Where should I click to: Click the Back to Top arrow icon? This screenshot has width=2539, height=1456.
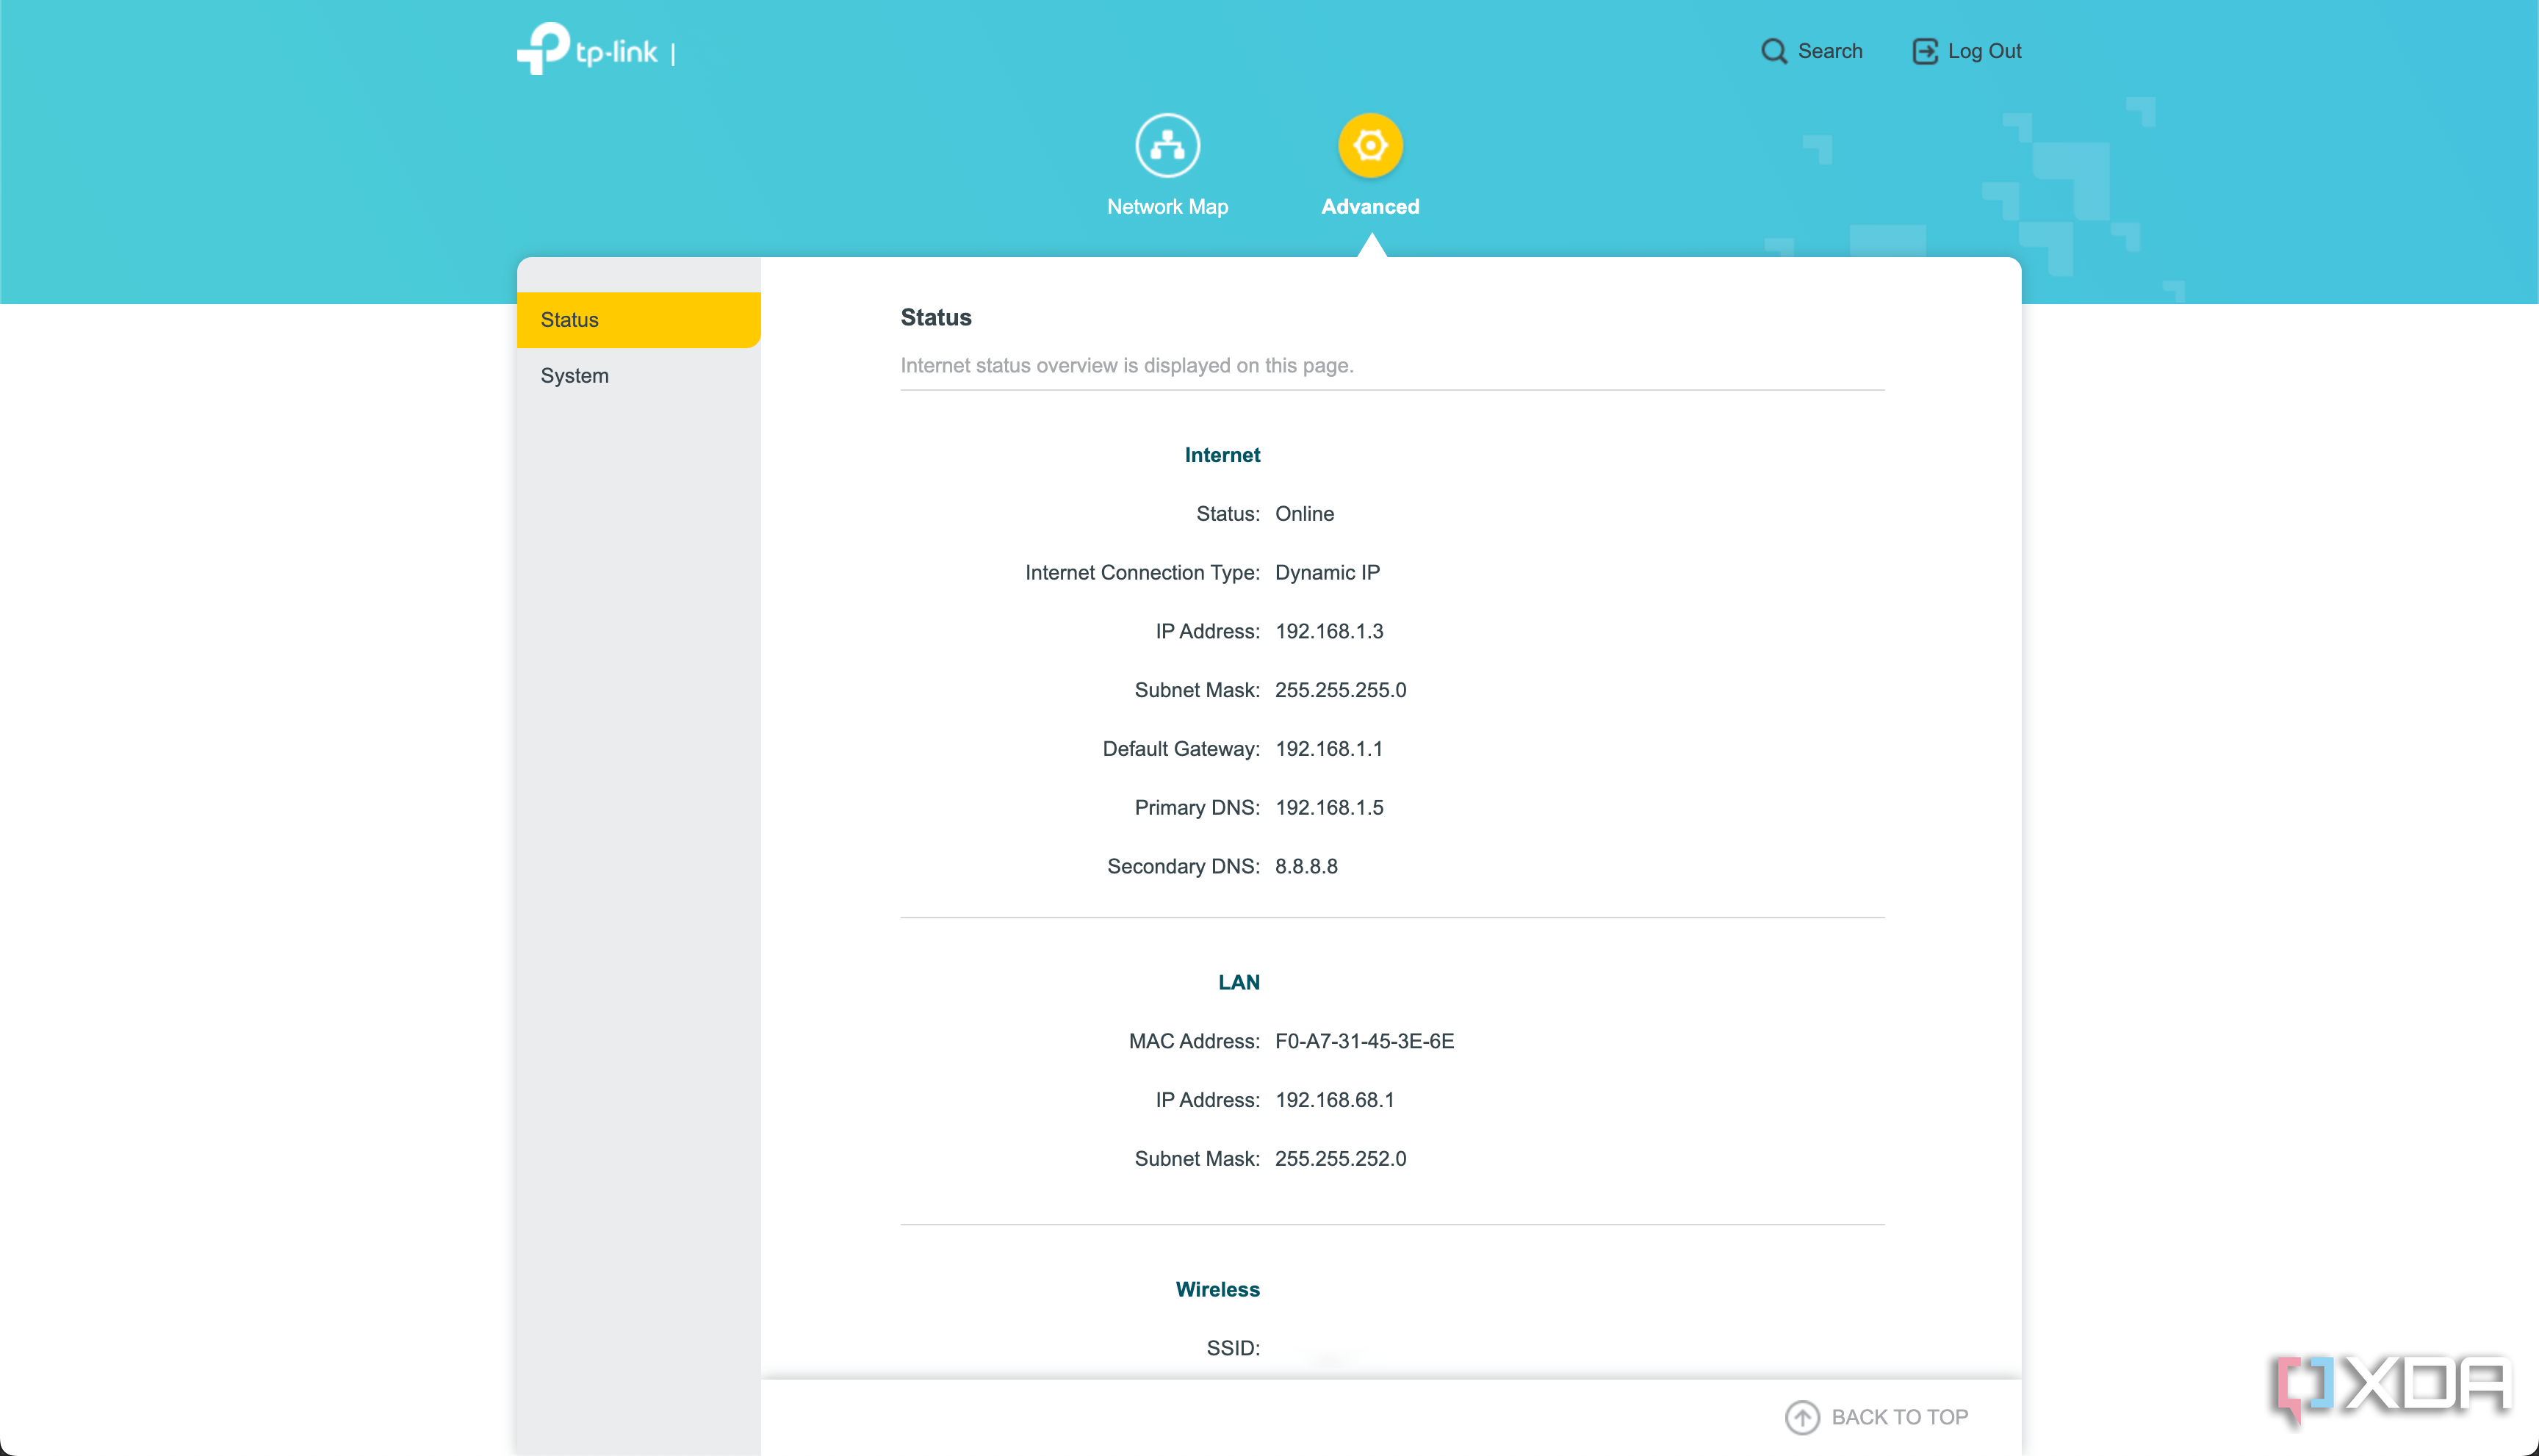coord(1802,1416)
